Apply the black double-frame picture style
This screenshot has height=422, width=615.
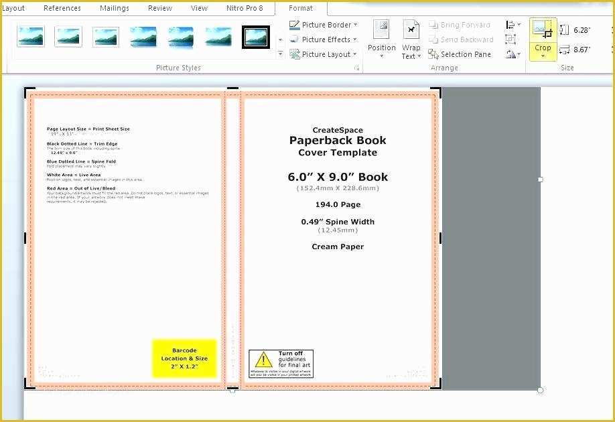[256, 38]
